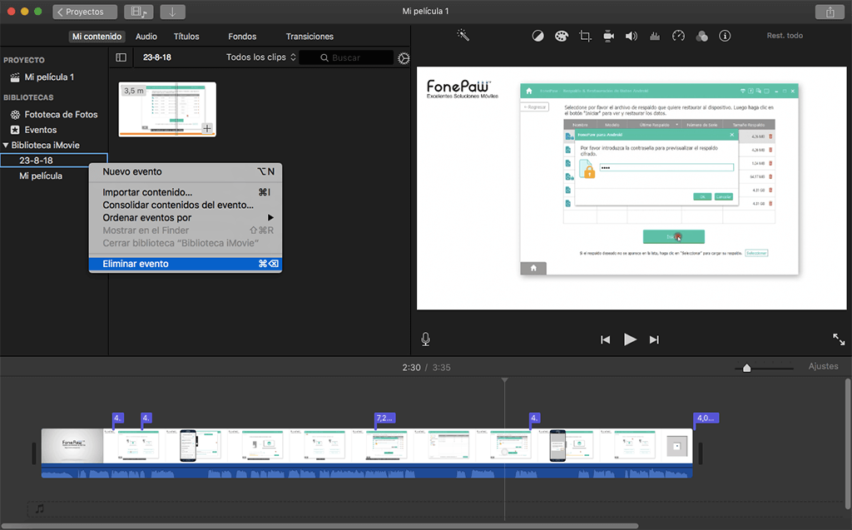Open the media browser filmstrip button
852x530 pixels.
(139, 12)
